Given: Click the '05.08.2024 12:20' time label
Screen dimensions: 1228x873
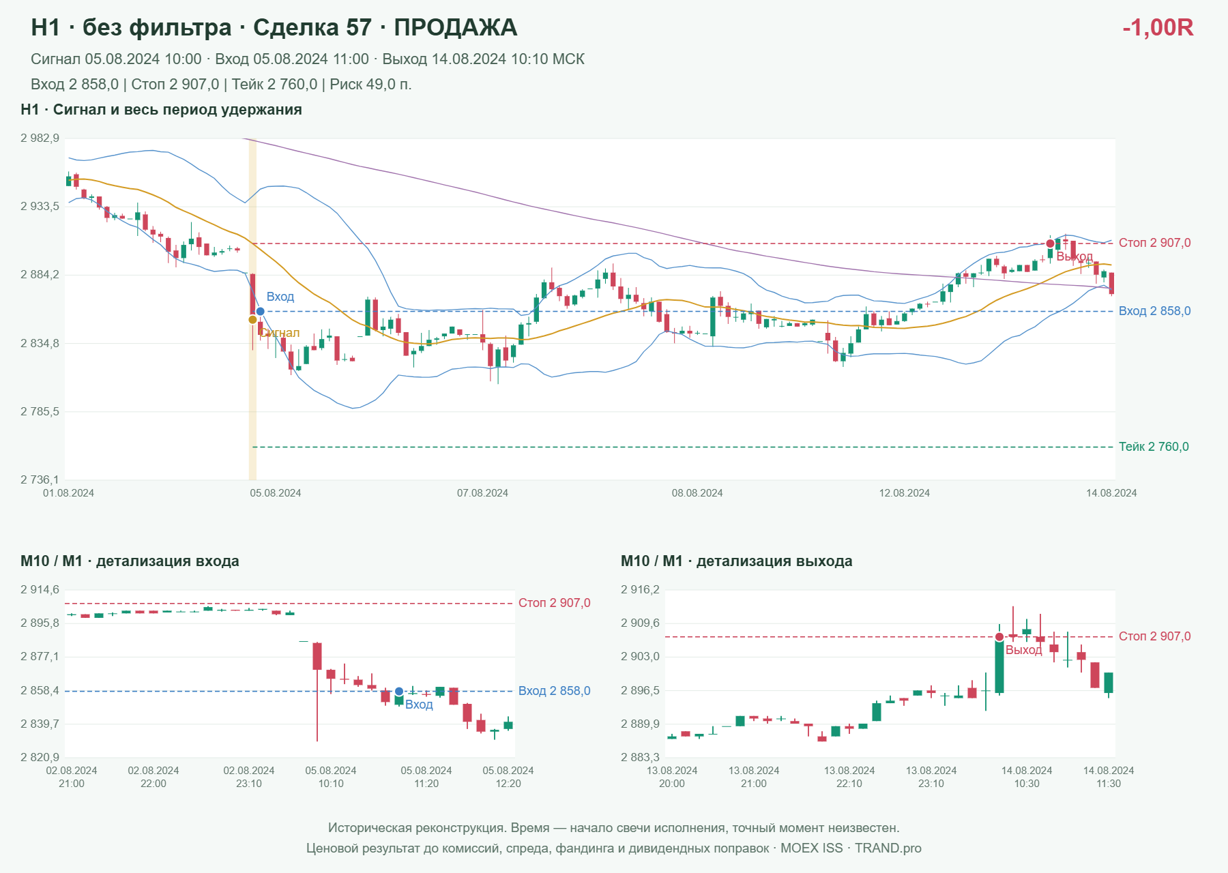Looking at the screenshot, I should tap(508, 777).
